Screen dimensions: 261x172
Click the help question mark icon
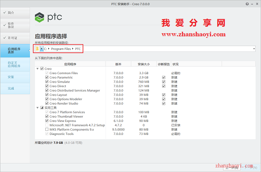tap(247, 4)
